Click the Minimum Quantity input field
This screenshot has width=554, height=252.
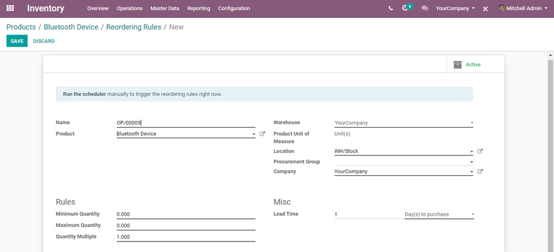coord(185,215)
